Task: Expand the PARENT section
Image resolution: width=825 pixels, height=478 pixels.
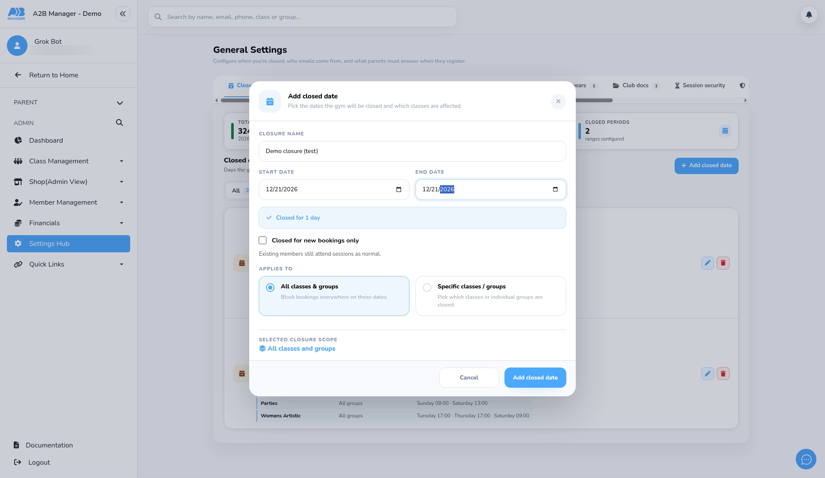Action: click(x=68, y=103)
